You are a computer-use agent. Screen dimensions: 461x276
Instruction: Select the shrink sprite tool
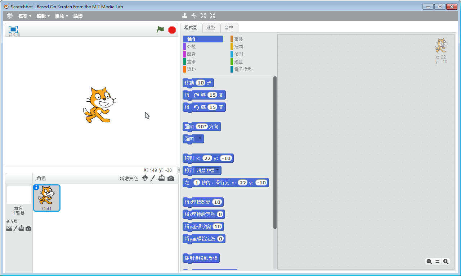213,16
